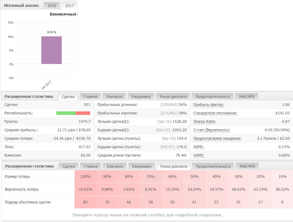The height and width of the screenshot is (222, 293).
Task: Click the Предполагаемое ожидание term link
Action: click(217, 138)
